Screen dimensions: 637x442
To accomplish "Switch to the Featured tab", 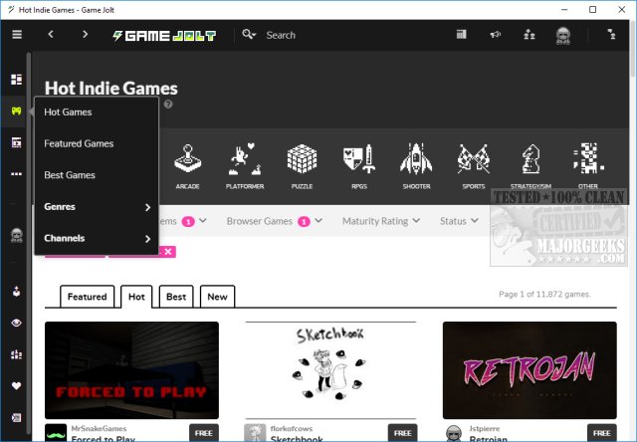I will 87,297.
